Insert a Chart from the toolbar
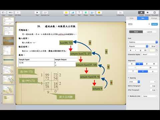The width and height of the screenshot is (160, 120). pos(73,13)
